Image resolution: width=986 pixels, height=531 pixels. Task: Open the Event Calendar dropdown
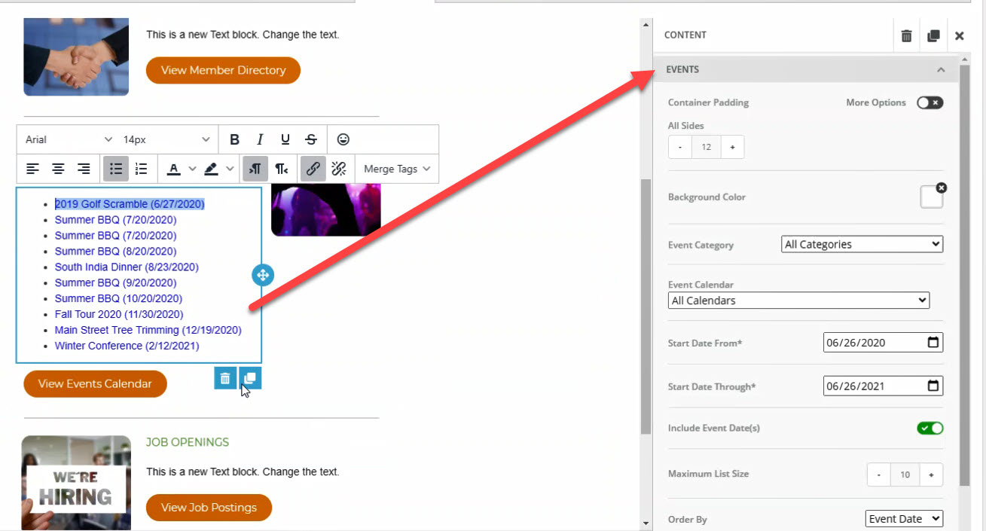point(798,301)
